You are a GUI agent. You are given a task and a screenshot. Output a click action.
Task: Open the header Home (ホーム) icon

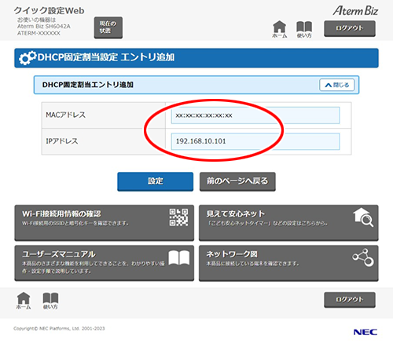pos(280,29)
